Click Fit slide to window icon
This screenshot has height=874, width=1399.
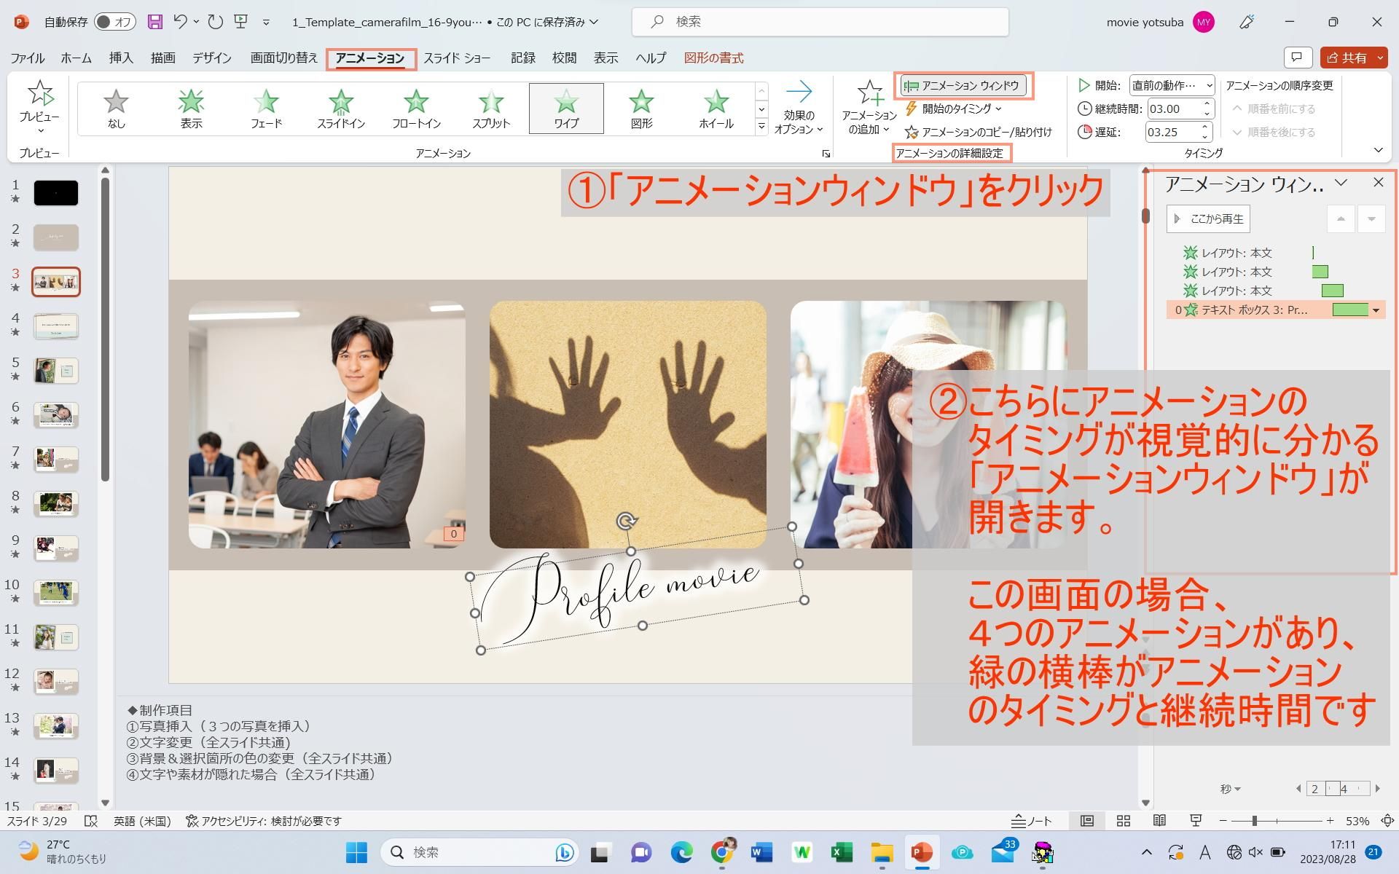pyautogui.click(x=1387, y=821)
